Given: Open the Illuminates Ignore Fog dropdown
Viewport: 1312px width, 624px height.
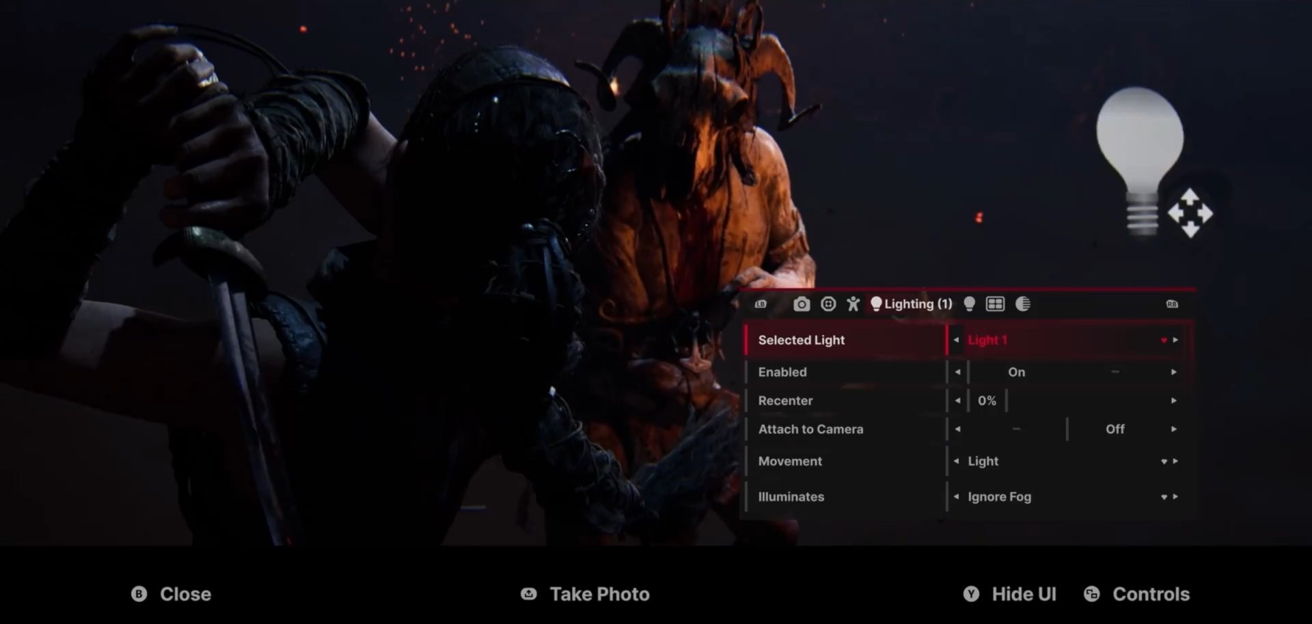Looking at the screenshot, I should tap(1164, 497).
